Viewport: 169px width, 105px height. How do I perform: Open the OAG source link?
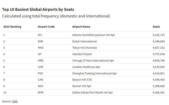pos(15,101)
